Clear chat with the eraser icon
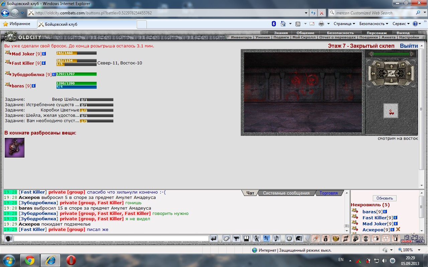The width and height of the screenshot is (428, 267). 227,239
